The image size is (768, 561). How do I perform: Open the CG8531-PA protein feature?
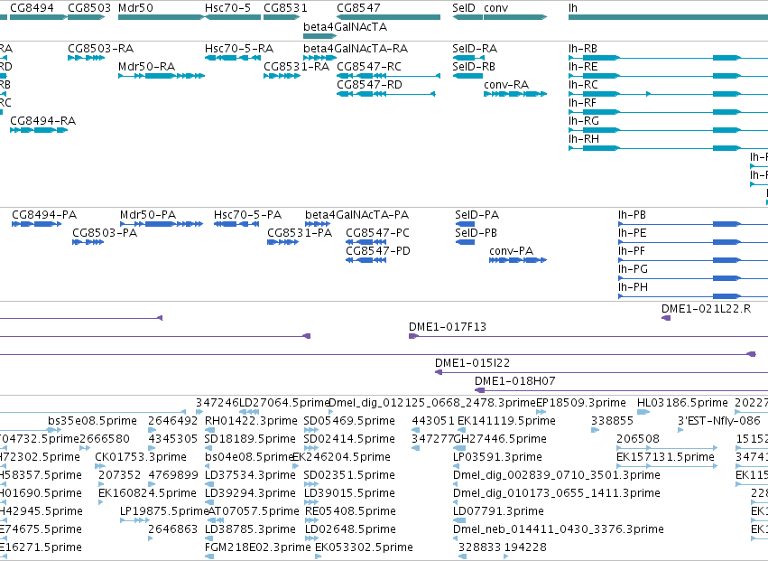click(283, 242)
